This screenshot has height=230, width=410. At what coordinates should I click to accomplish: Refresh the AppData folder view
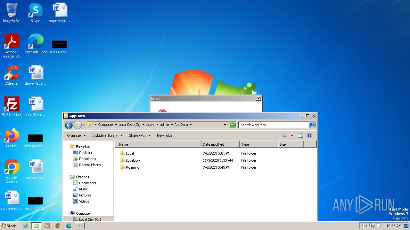pyautogui.click(x=233, y=125)
